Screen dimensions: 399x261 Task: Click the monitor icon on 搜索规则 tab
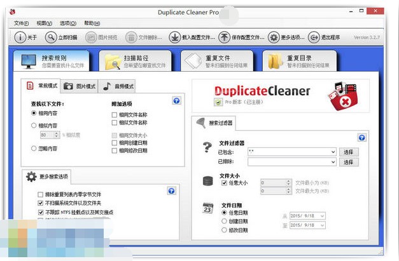pos(29,62)
